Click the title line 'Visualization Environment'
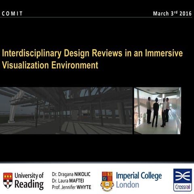Screen dimensions: 194x194 (x=50, y=65)
